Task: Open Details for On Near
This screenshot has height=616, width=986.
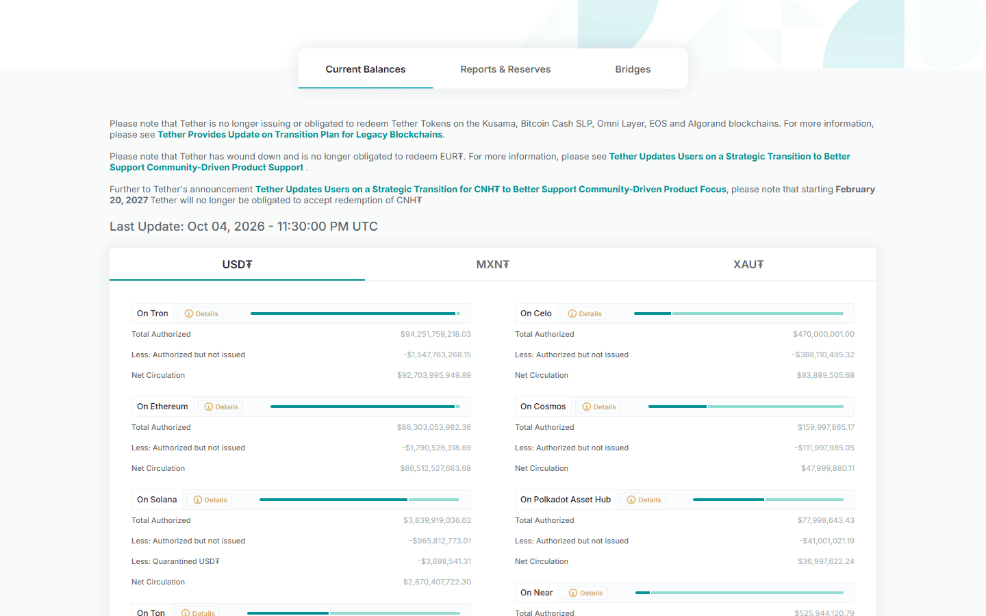Action: tap(585, 593)
